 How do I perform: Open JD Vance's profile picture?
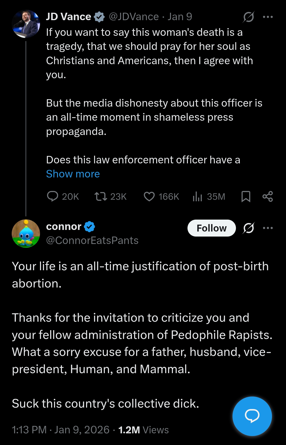[x=26, y=24]
